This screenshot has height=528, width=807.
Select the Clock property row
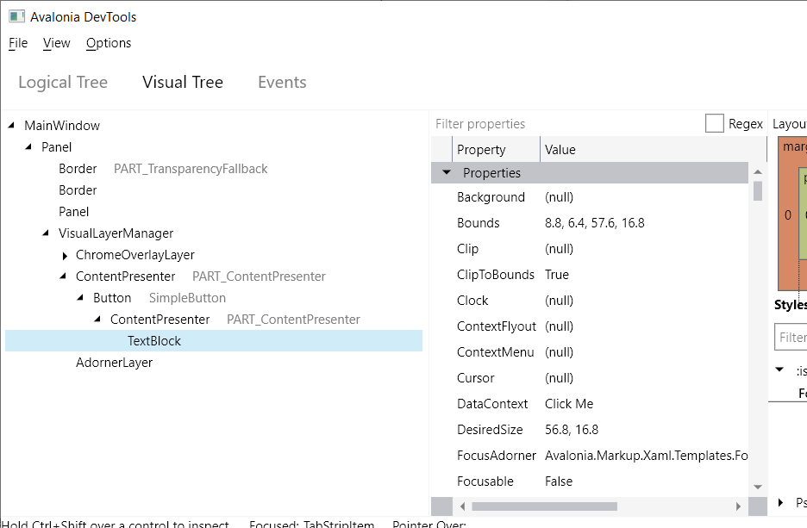tap(589, 301)
